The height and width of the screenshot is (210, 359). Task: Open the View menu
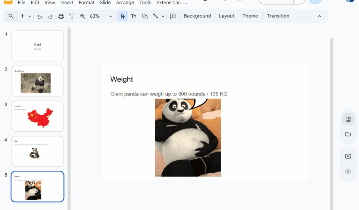[50, 3]
